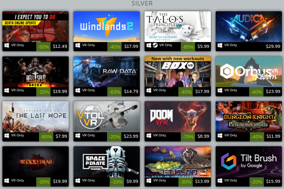Open the Windlands 2 game thumbnail
Image resolution: width=284 pixels, height=189 pixels.
107,27
